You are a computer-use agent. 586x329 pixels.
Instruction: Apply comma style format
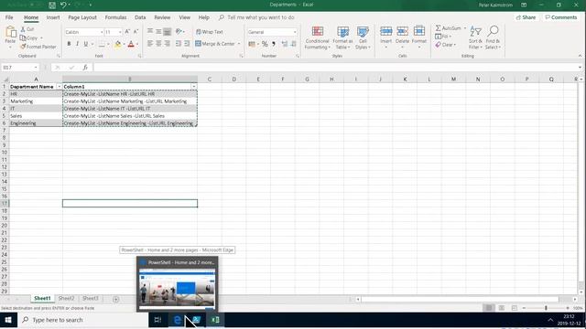pos(274,44)
